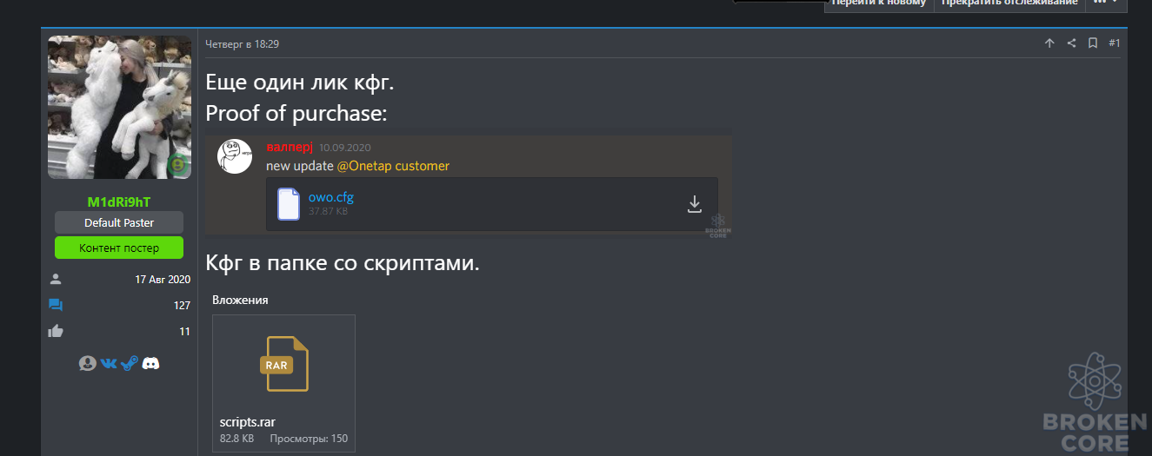
Task: Click the Discord message author avatar
Action: [235, 156]
